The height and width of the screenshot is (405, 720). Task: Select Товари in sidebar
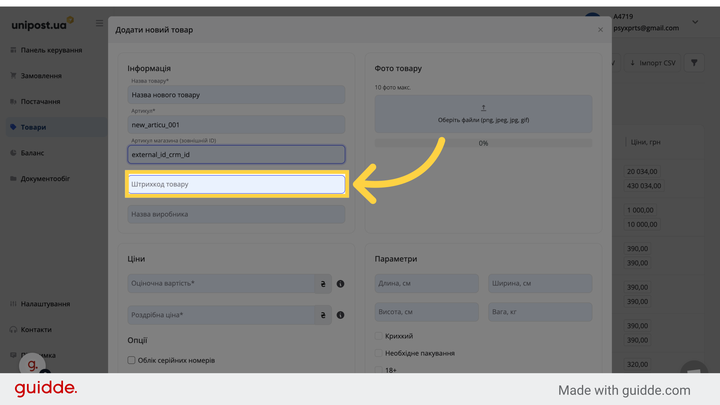point(56,127)
